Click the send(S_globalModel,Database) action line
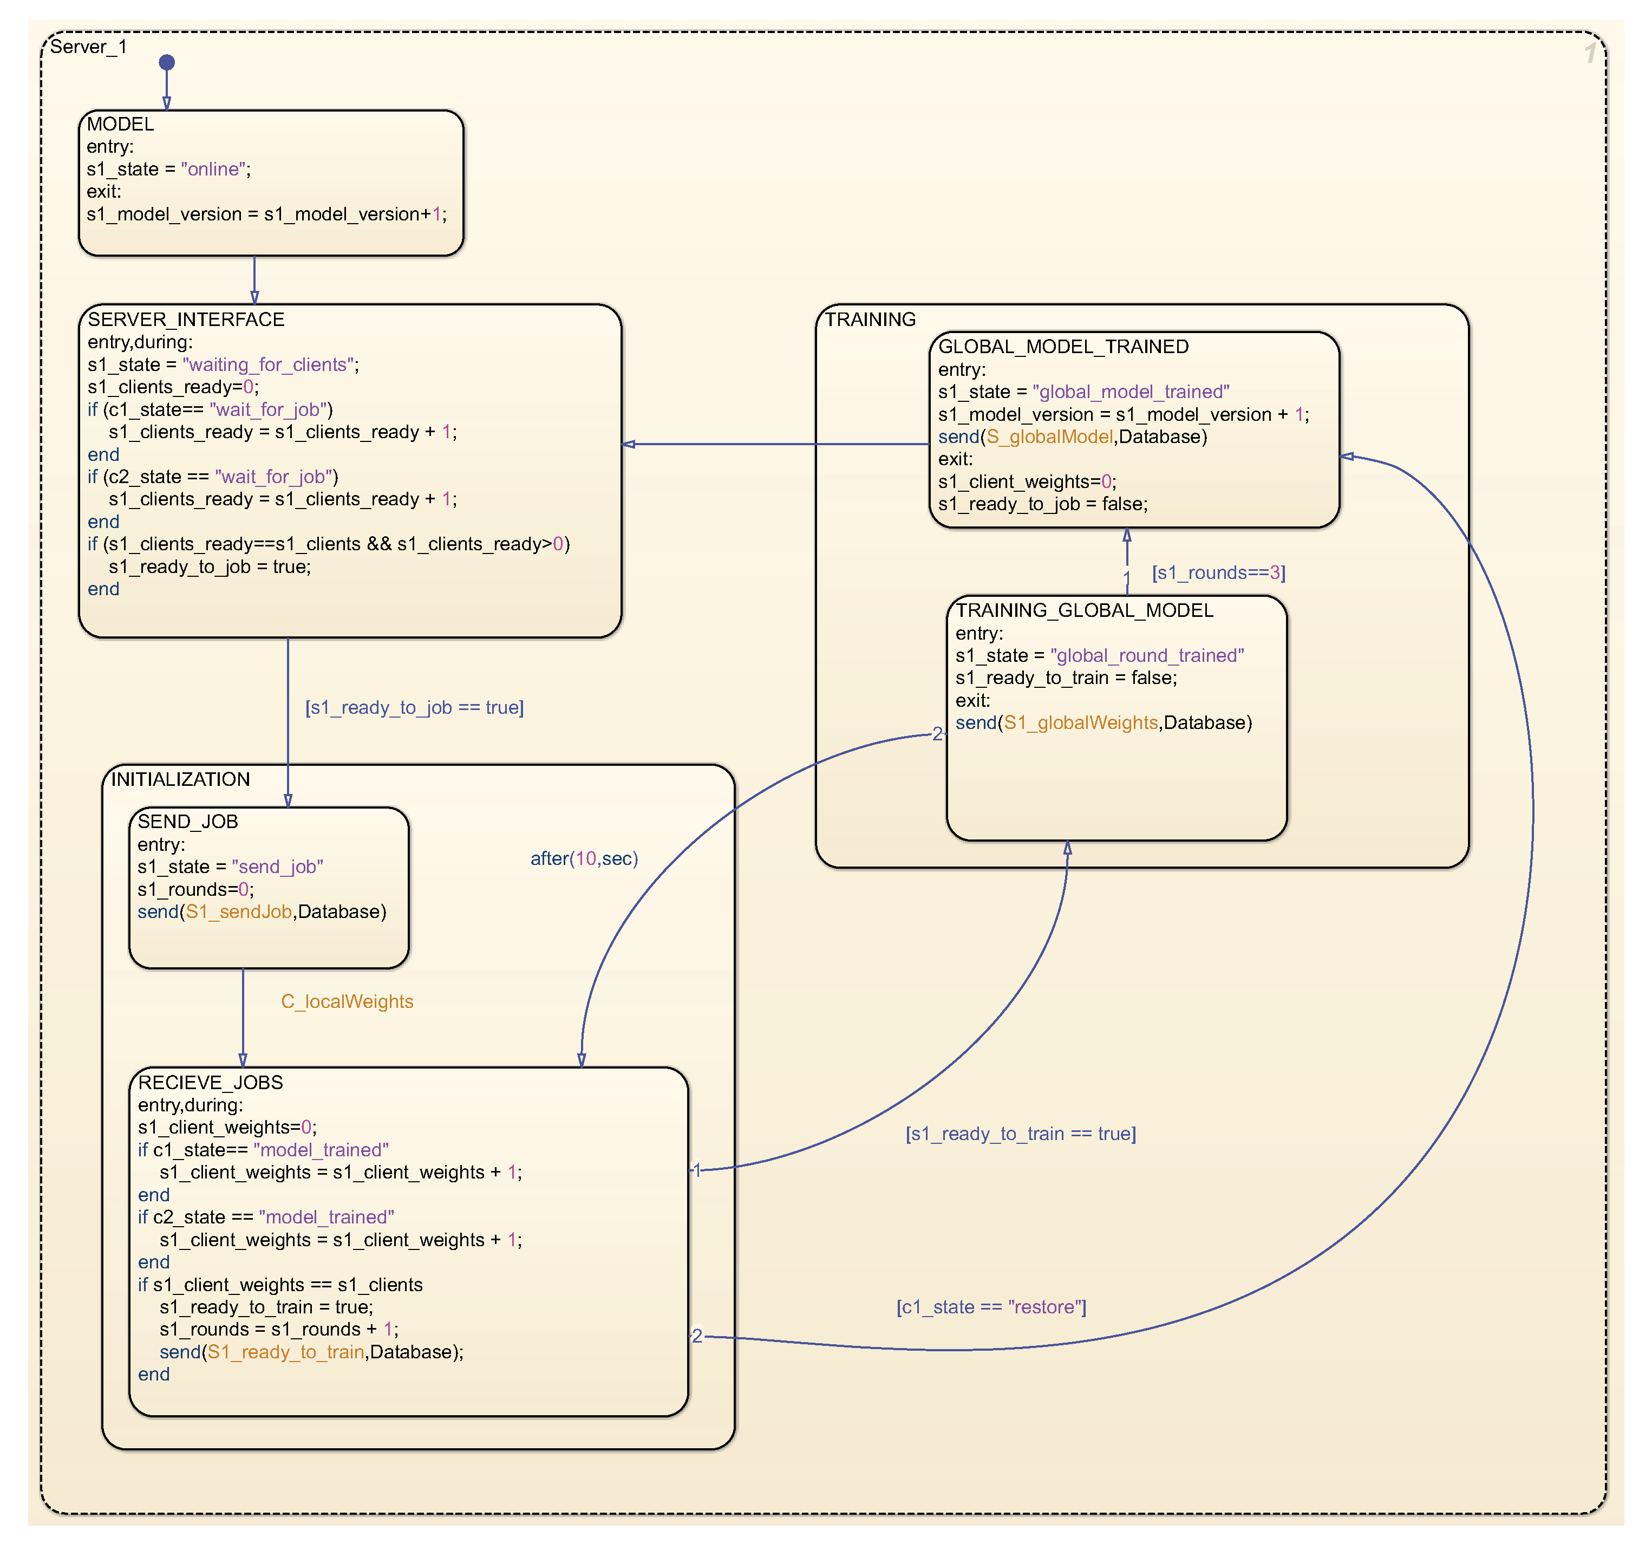This screenshot has width=1652, height=1543. click(x=1072, y=437)
